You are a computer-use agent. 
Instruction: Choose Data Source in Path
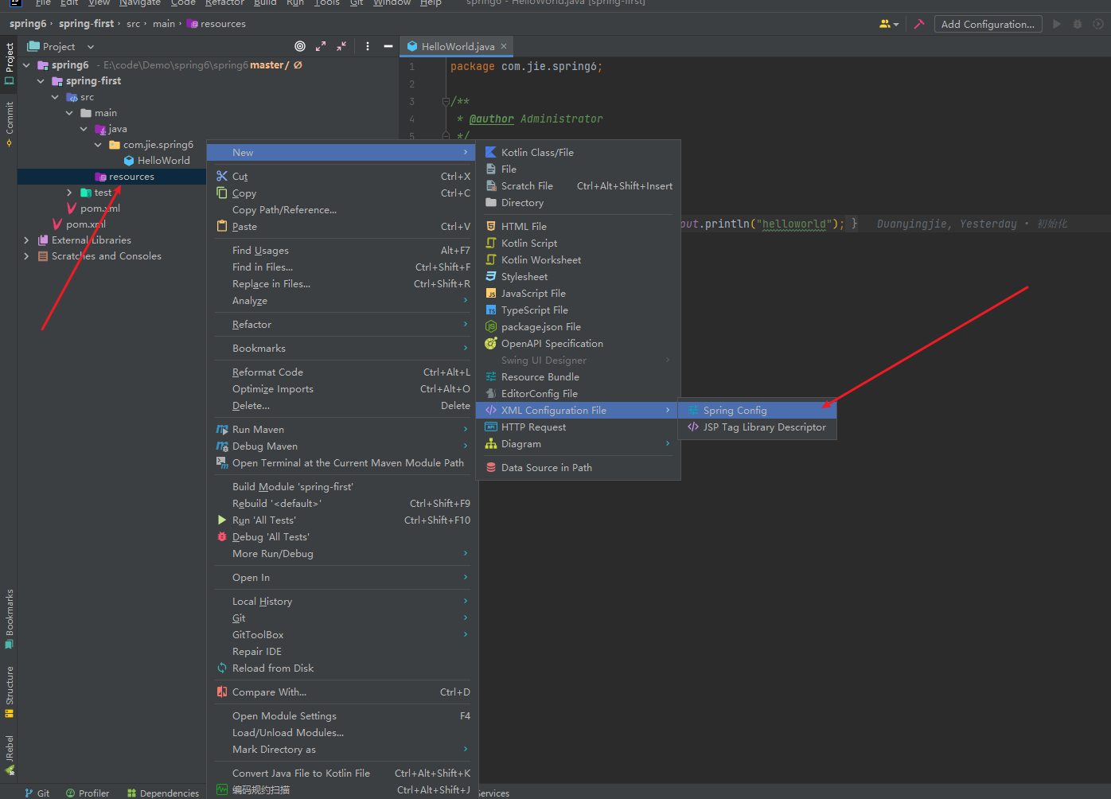point(578,467)
